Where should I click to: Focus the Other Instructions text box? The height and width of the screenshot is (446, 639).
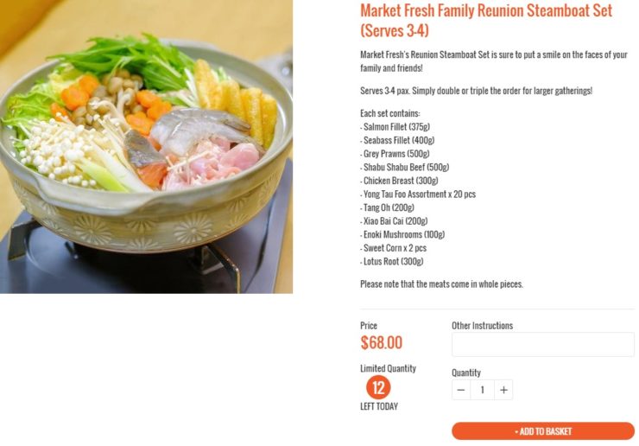pos(543,344)
